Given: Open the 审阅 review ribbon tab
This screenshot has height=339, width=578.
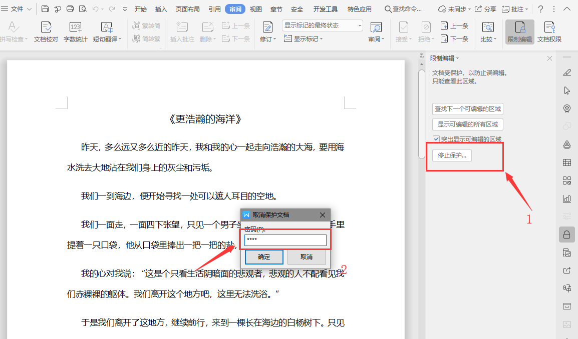Looking at the screenshot, I should [234, 8].
